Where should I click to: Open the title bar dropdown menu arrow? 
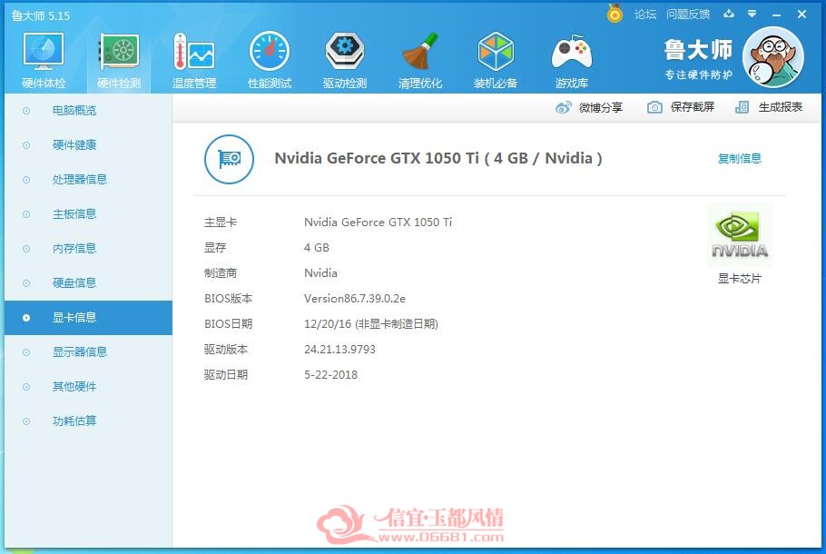coord(752,15)
